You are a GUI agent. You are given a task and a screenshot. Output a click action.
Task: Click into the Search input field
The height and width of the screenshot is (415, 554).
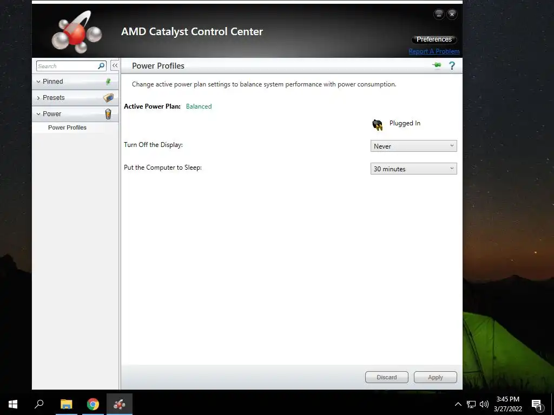pos(67,66)
